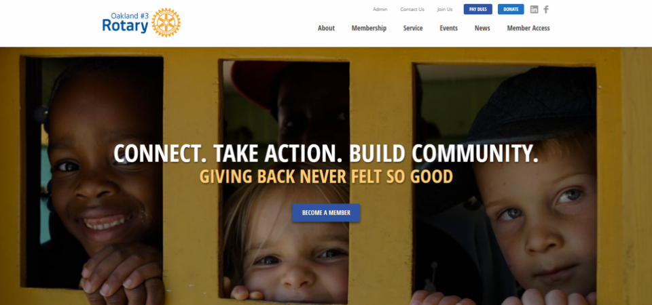
Task: Click the Rotary gear wheel emblem
Action: pyautogui.click(x=166, y=22)
